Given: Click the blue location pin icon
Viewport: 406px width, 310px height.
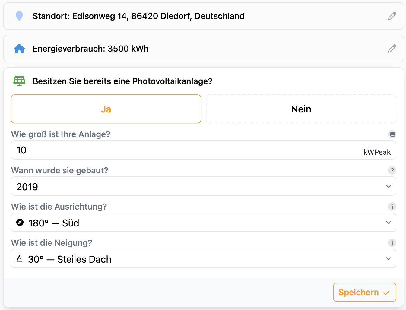Looking at the screenshot, I should point(19,16).
